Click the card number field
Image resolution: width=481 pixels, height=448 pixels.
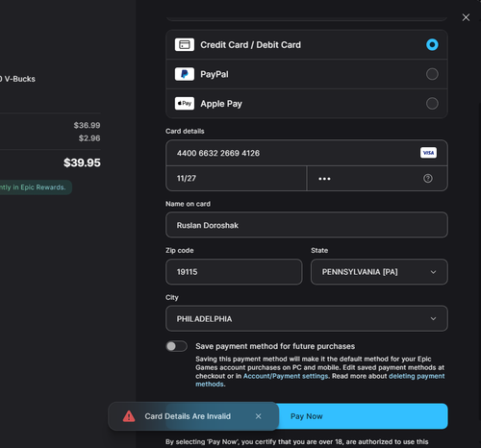pos(307,153)
